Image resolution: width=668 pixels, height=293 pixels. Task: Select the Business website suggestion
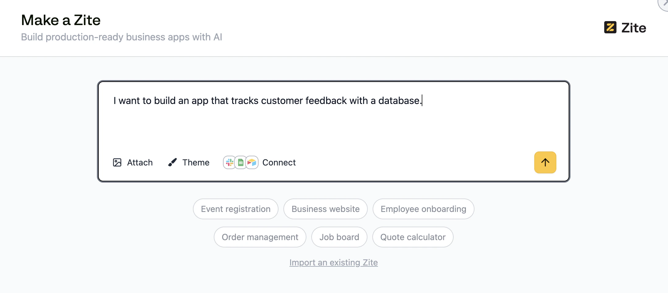pyautogui.click(x=325, y=209)
